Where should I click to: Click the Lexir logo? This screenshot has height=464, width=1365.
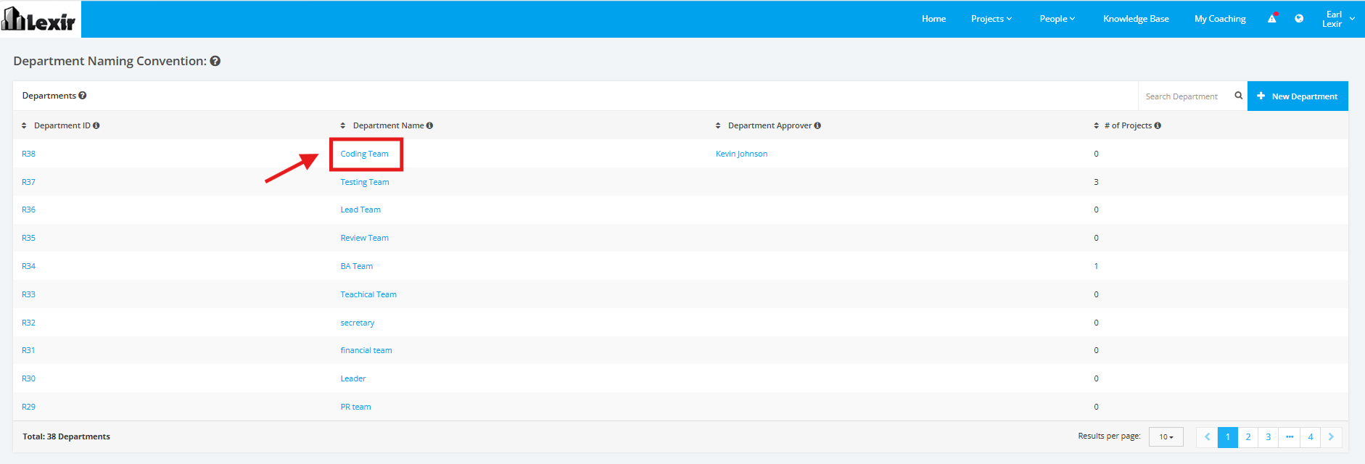pos(40,19)
